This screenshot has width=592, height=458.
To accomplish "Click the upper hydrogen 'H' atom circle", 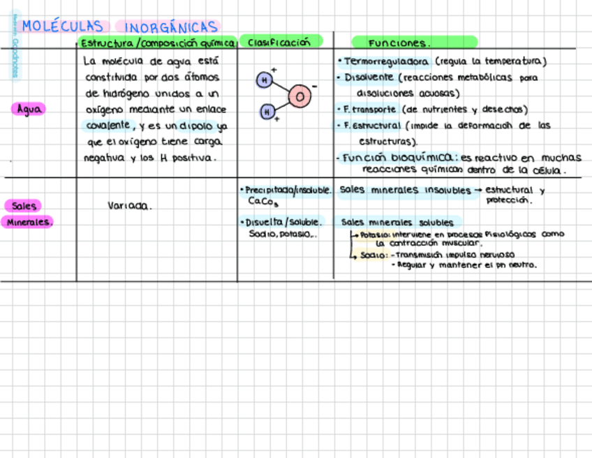I will tap(265, 80).
